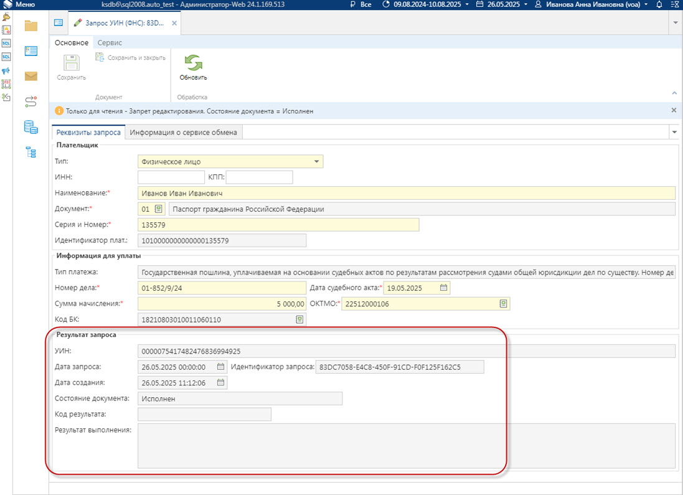The height and width of the screenshot is (495, 683).
Task: Click the Обновить refresh button
Action: click(194, 67)
